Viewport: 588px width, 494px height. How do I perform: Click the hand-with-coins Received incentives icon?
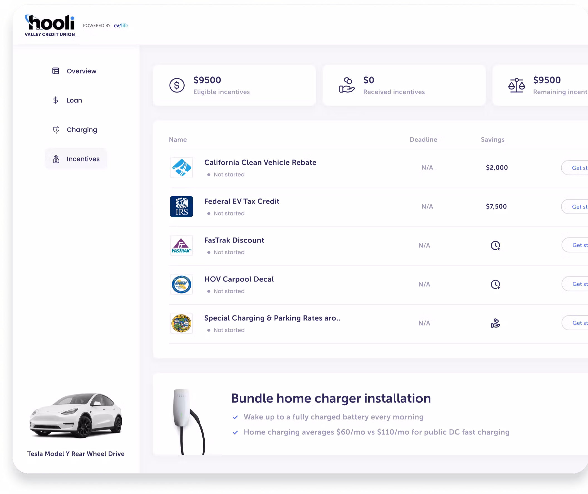pos(347,85)
